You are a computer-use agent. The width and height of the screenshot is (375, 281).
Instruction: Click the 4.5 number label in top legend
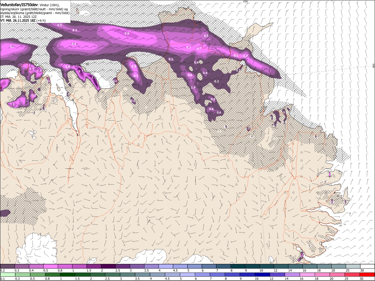coord(175,270)
